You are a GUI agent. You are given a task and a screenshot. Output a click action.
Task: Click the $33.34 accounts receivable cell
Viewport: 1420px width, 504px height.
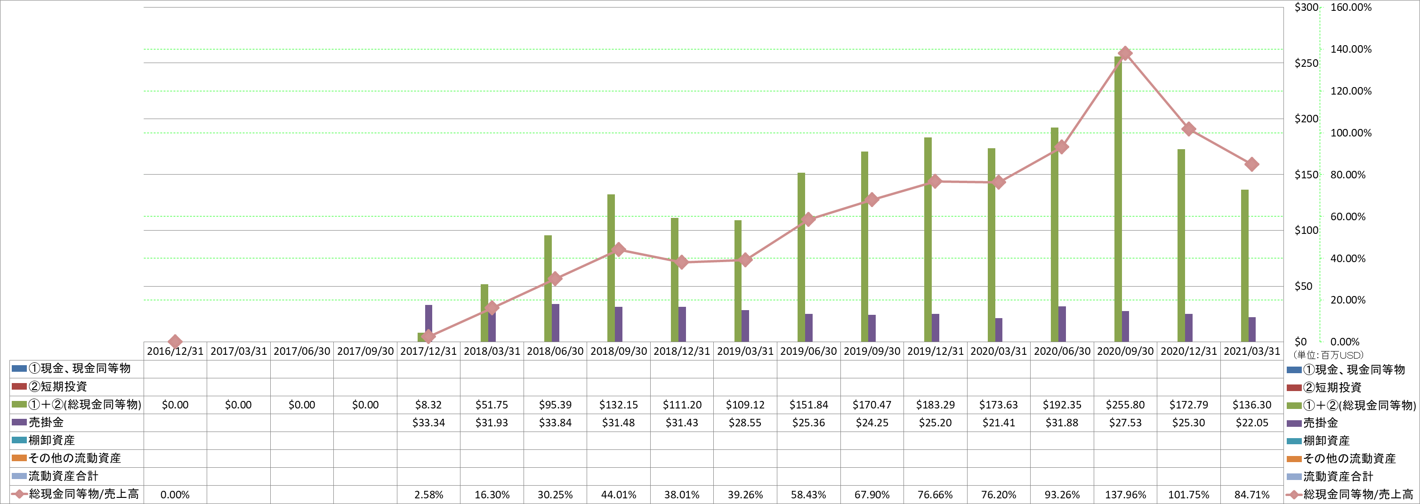428,423
